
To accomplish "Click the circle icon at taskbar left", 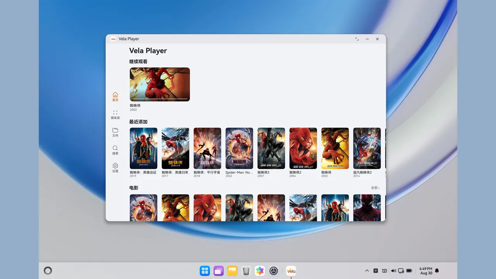I will pos(48,271).
